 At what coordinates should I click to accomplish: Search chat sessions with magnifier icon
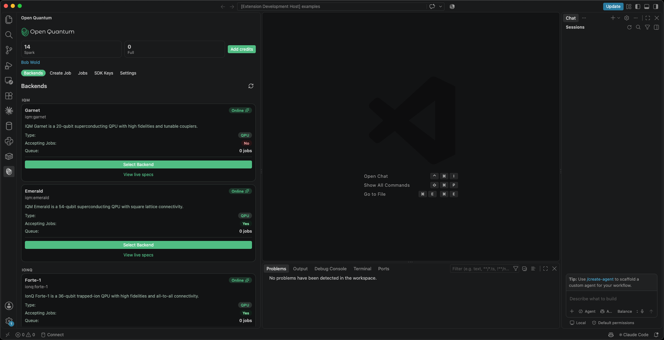pos(638,27)
